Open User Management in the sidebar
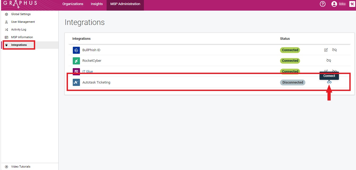 [x=29, y=22]
